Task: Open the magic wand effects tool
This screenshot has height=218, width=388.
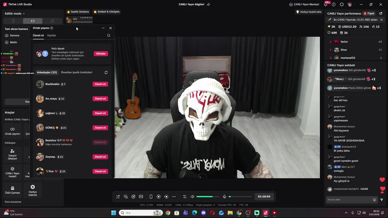Action: [118, 197]
